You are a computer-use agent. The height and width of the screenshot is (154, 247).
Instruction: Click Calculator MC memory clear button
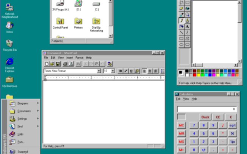tap(181, 125)
